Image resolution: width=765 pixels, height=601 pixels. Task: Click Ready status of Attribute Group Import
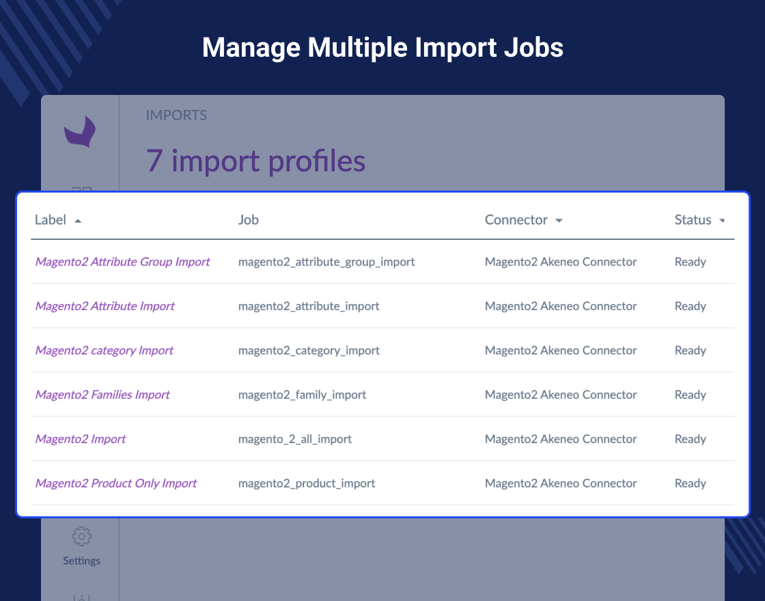click(691, 262)
